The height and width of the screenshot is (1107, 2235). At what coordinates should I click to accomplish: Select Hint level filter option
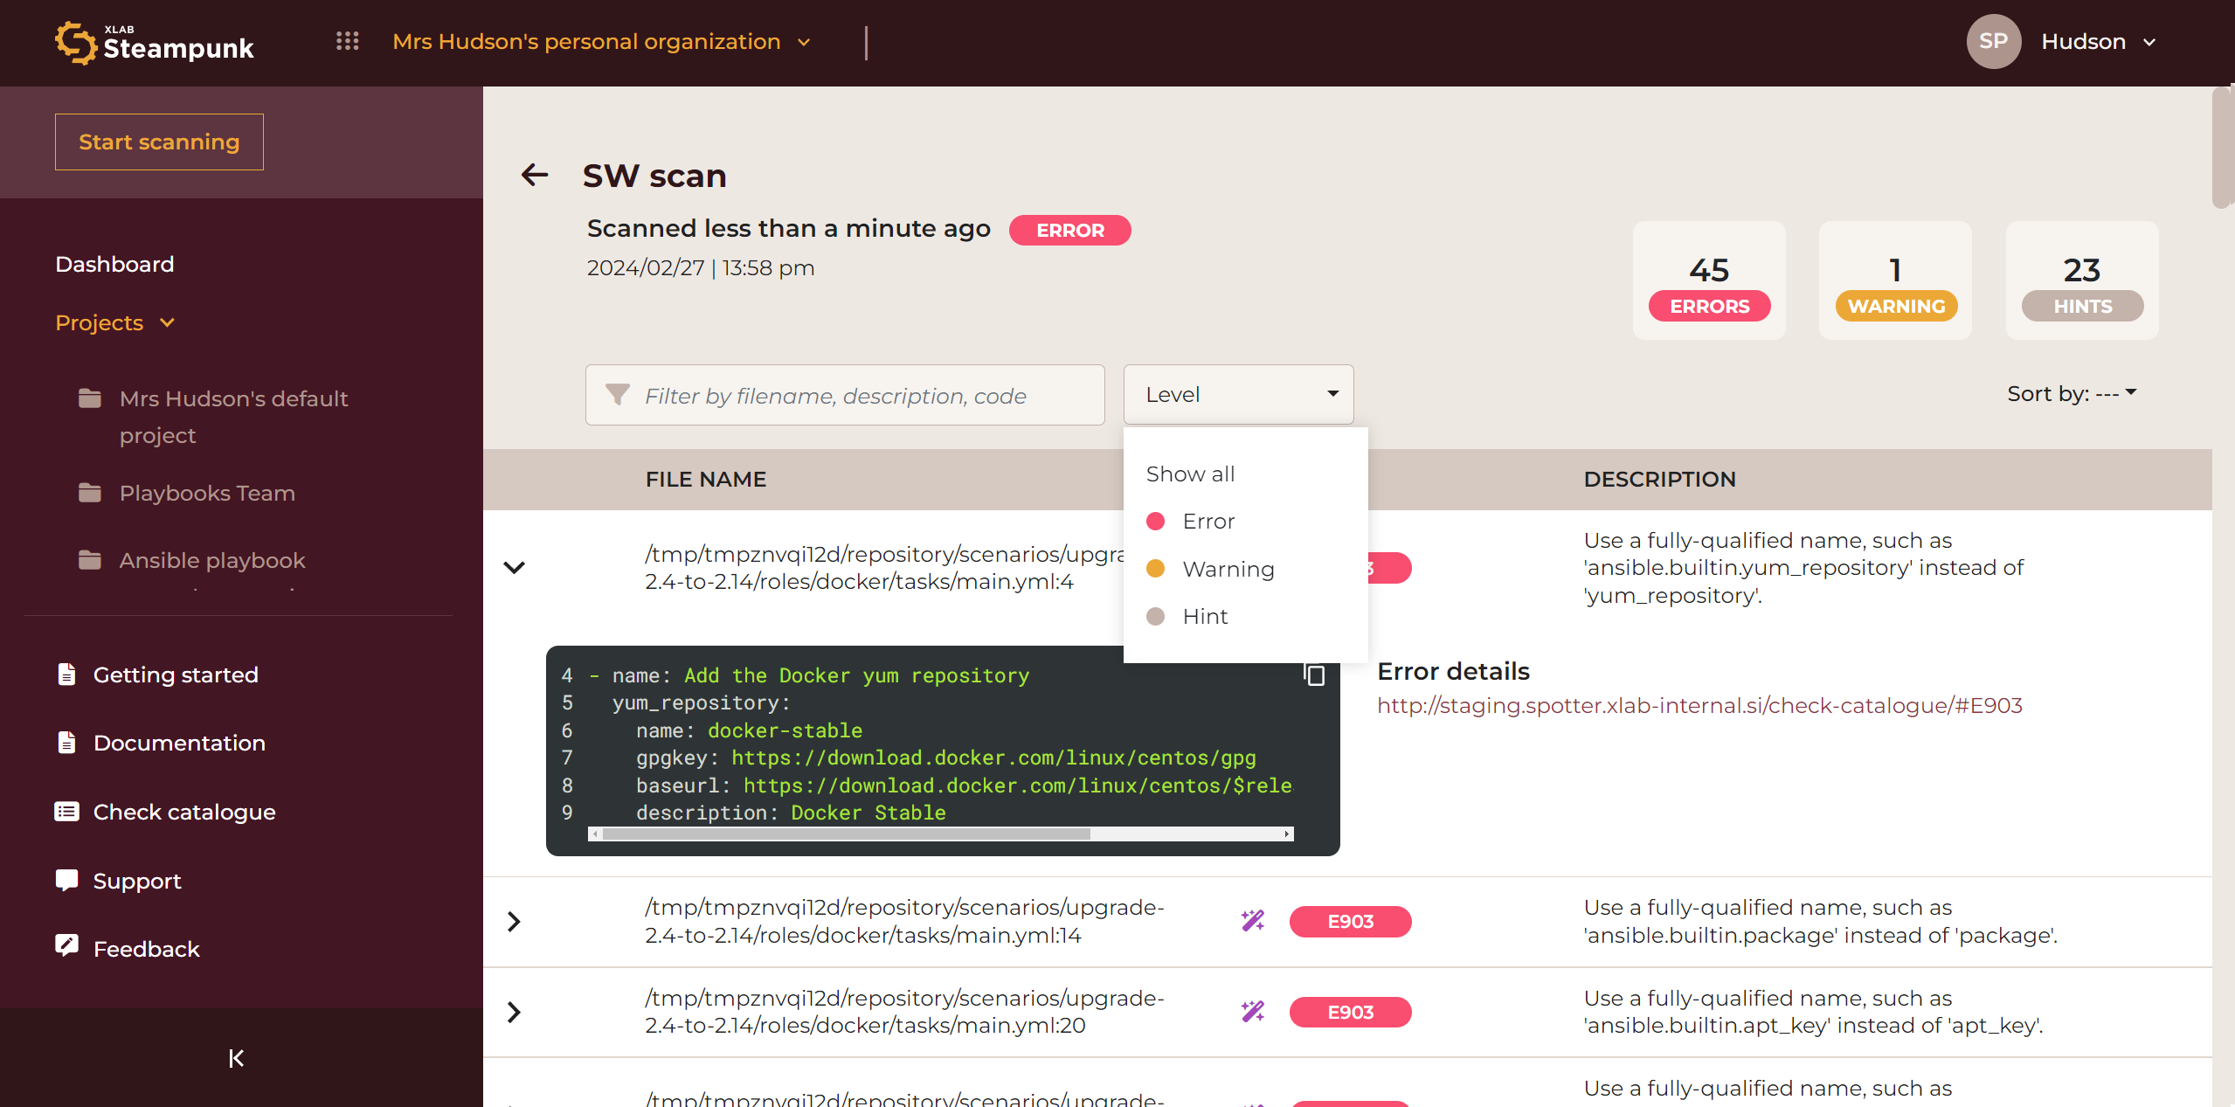[1204, 617]
